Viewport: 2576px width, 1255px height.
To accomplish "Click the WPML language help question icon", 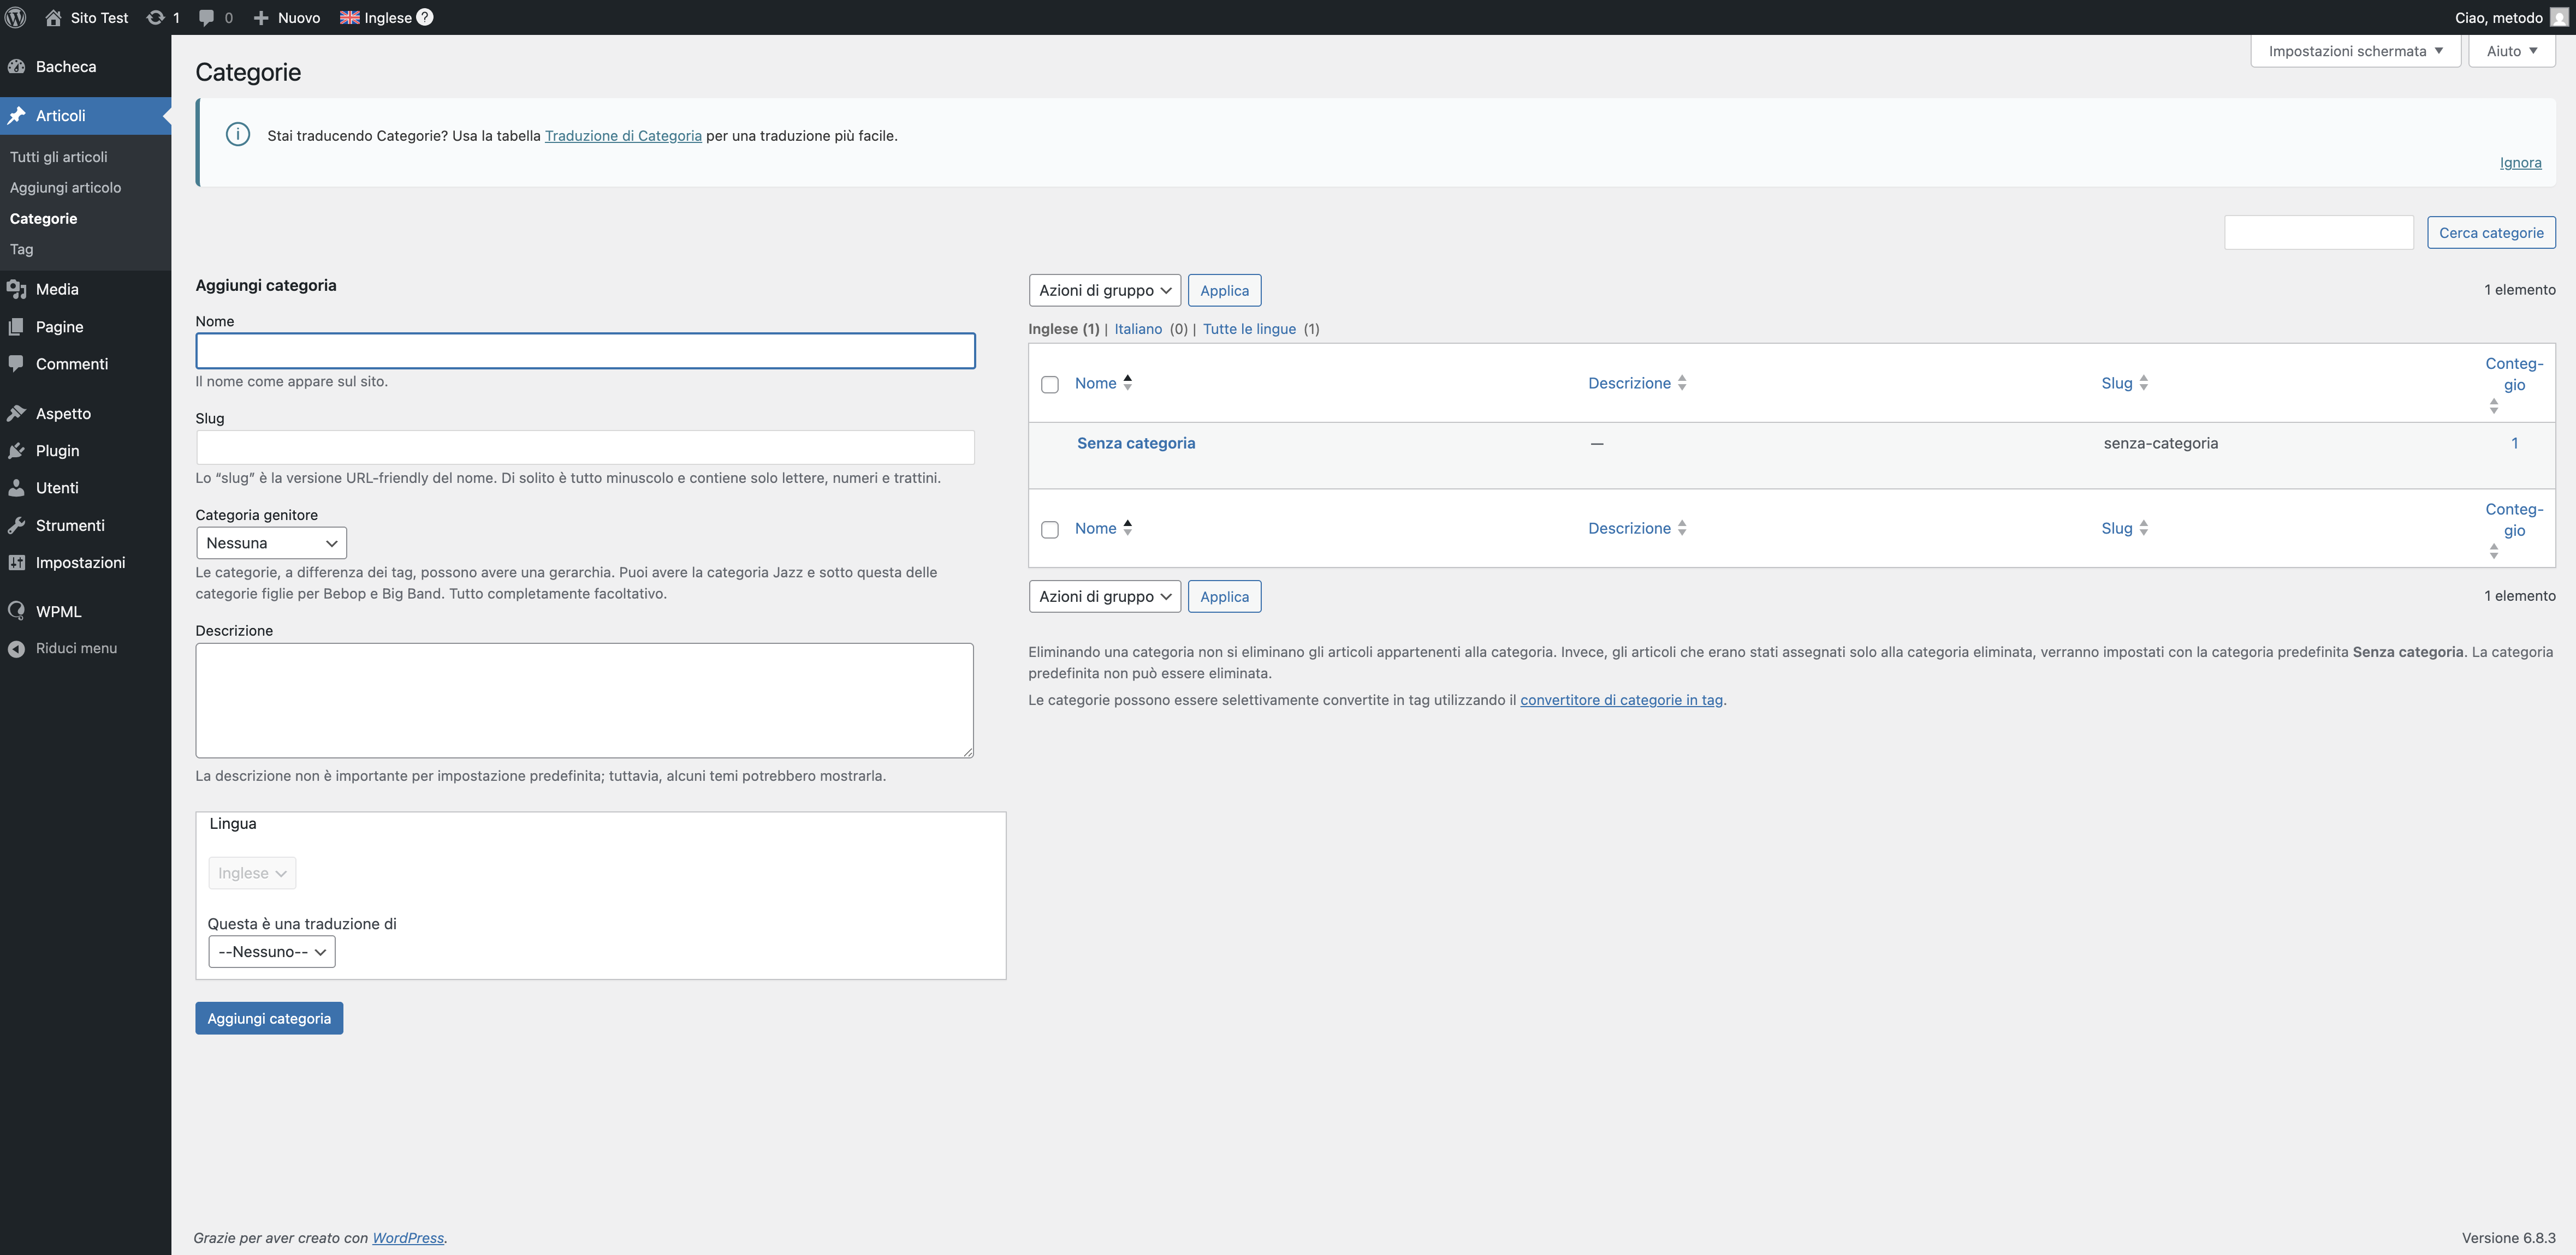I will pyautogui.click(x=425, y=17).
